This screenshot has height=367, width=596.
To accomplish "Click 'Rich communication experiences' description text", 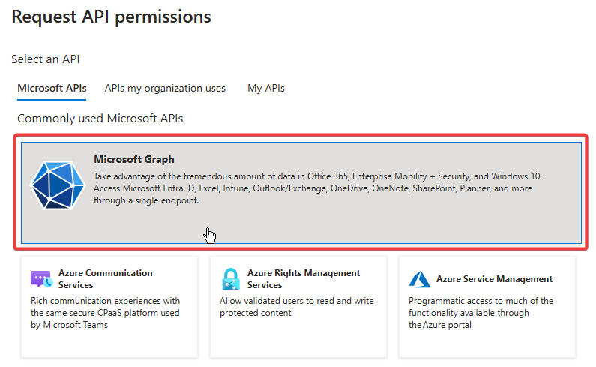I will (105, 313).
